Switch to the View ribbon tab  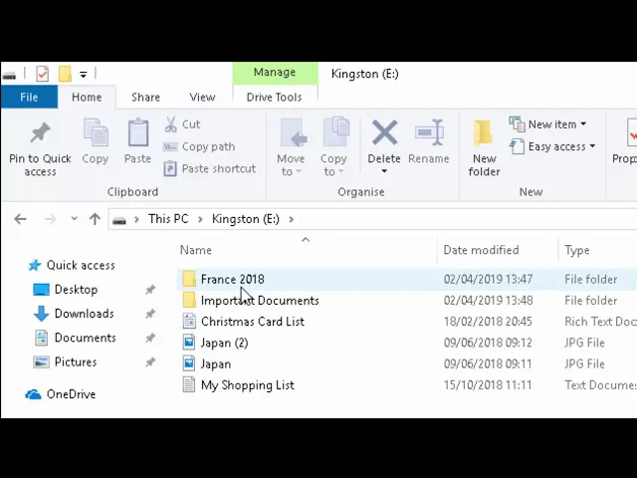(x=202, y=98)
